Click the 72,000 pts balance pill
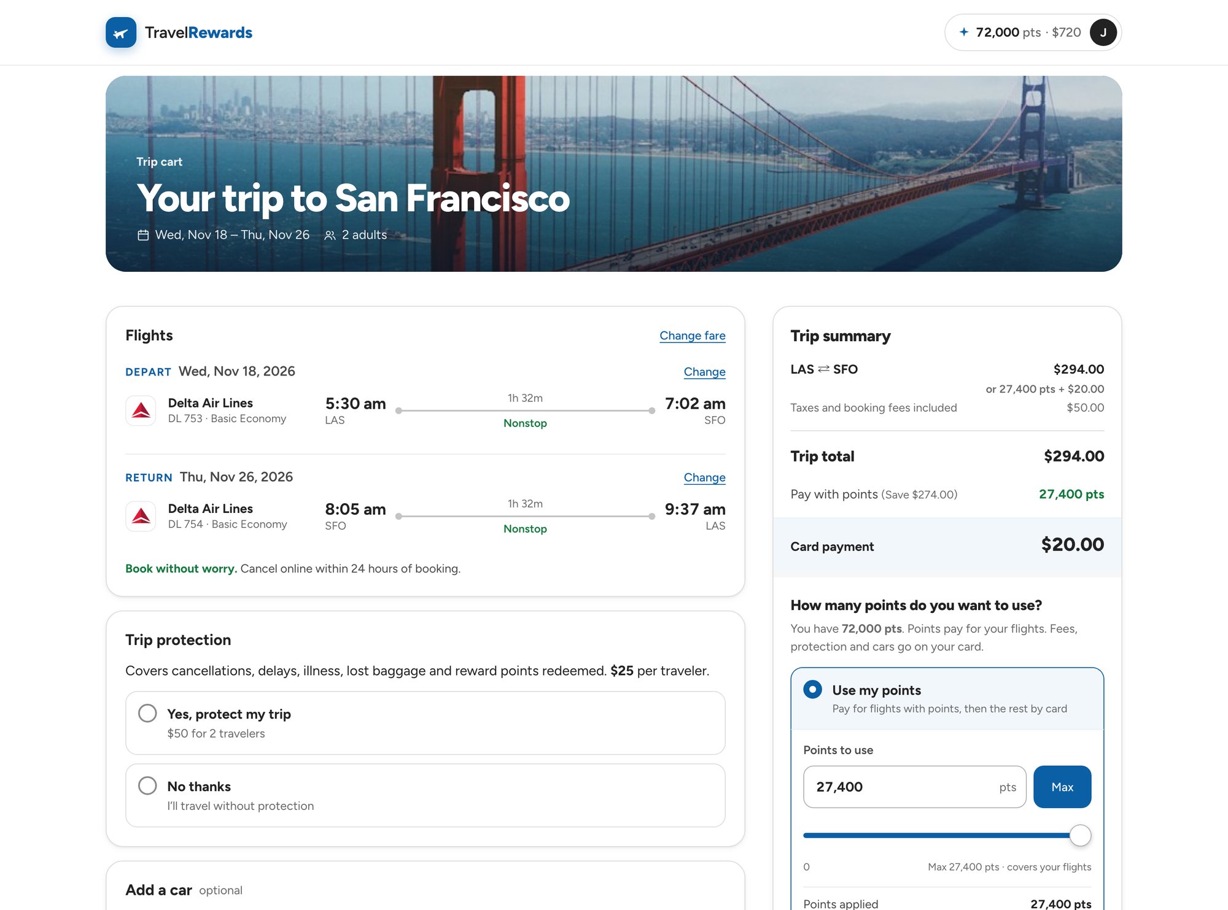The width and height of the screenshot is (1228, 910). click(1033, 33)
